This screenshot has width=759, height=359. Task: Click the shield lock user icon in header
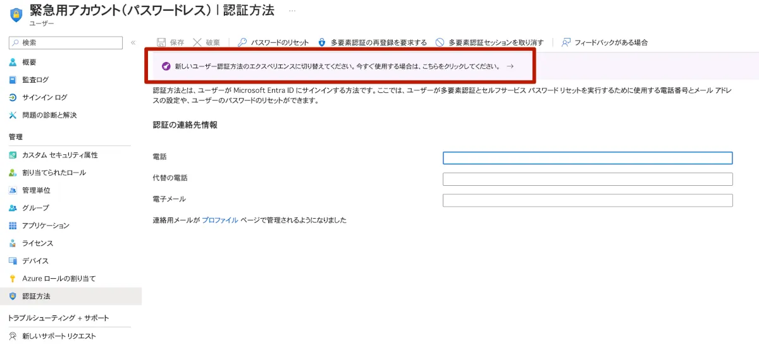16,15
